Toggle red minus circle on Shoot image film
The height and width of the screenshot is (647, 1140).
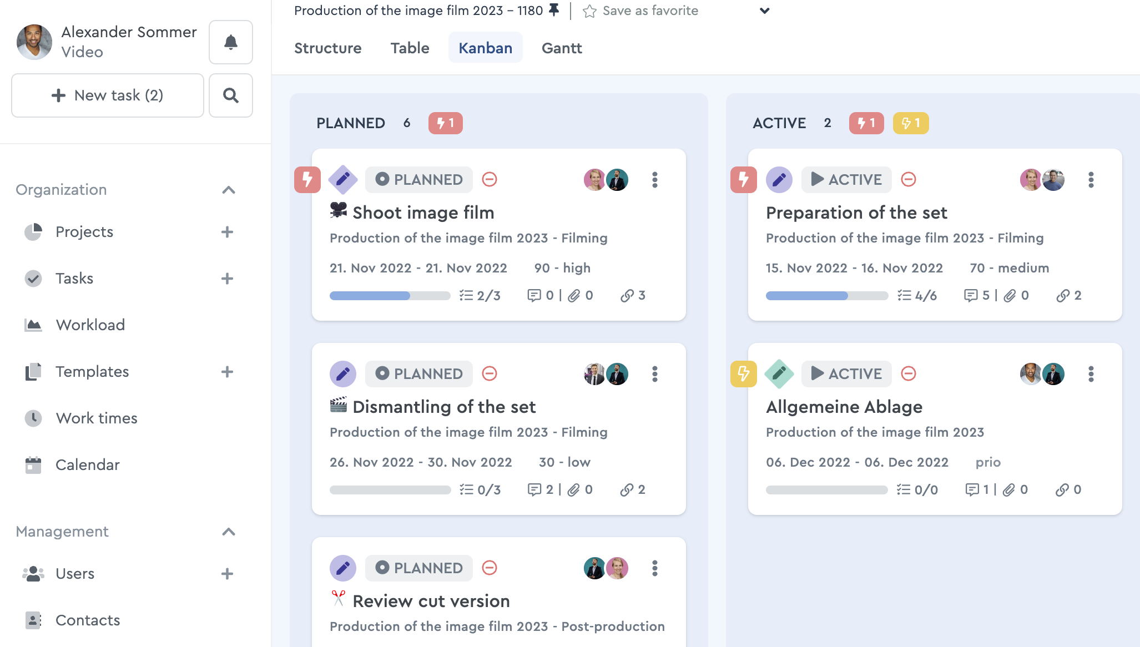coord(490,180)
